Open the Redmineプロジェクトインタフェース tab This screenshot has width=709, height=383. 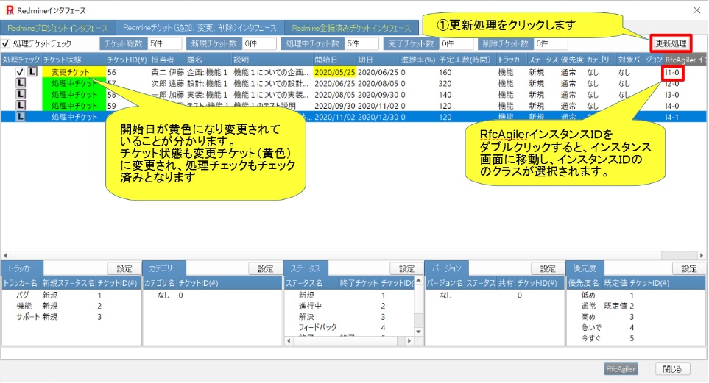pos(58,28)
